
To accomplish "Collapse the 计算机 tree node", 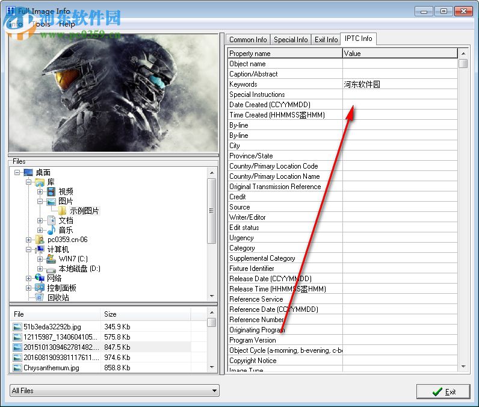I will (28, 250).
